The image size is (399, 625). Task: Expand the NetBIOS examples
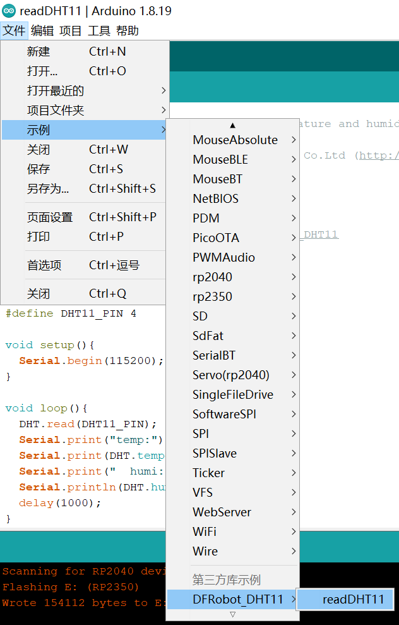232,198
